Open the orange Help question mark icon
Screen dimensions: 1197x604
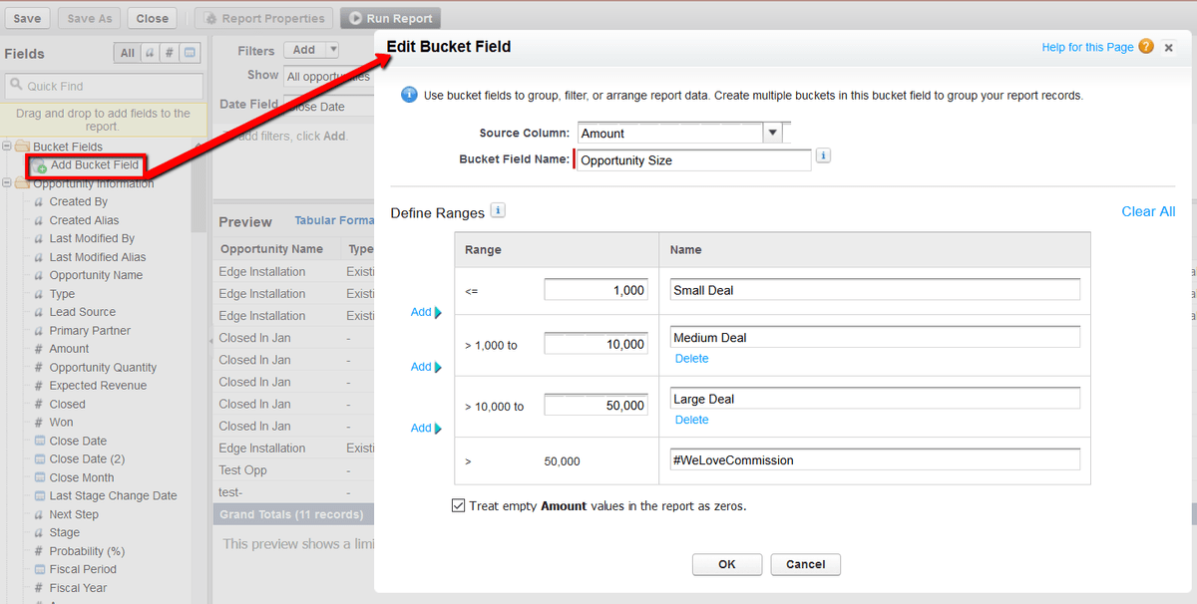pos(1146,47)
